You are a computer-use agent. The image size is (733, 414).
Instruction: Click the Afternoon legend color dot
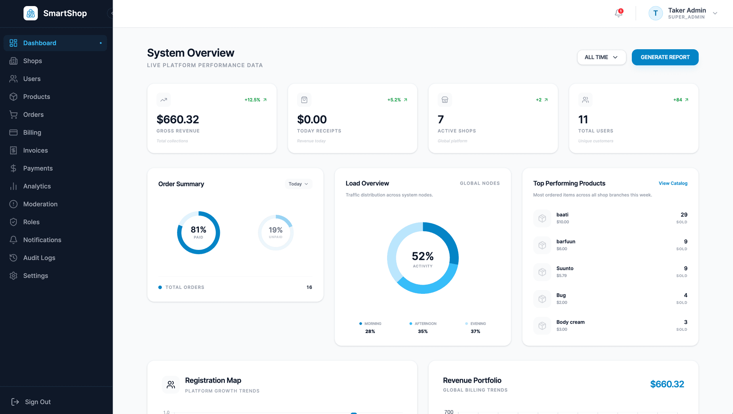(x=411, y=324)
